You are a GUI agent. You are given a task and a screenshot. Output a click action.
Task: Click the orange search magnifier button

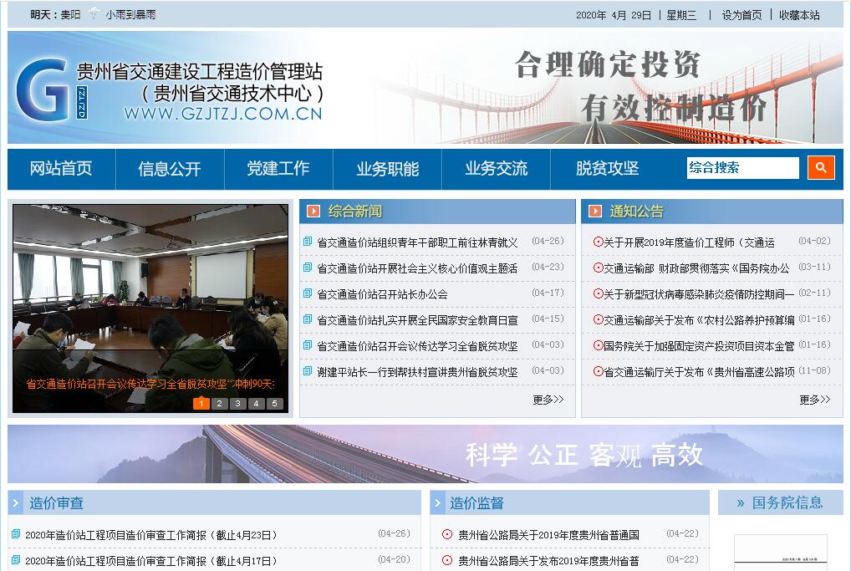(x=821, y=168)
